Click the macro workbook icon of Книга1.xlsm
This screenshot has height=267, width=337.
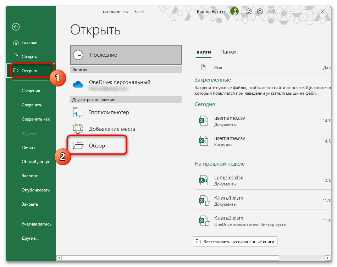coord(204,201)
